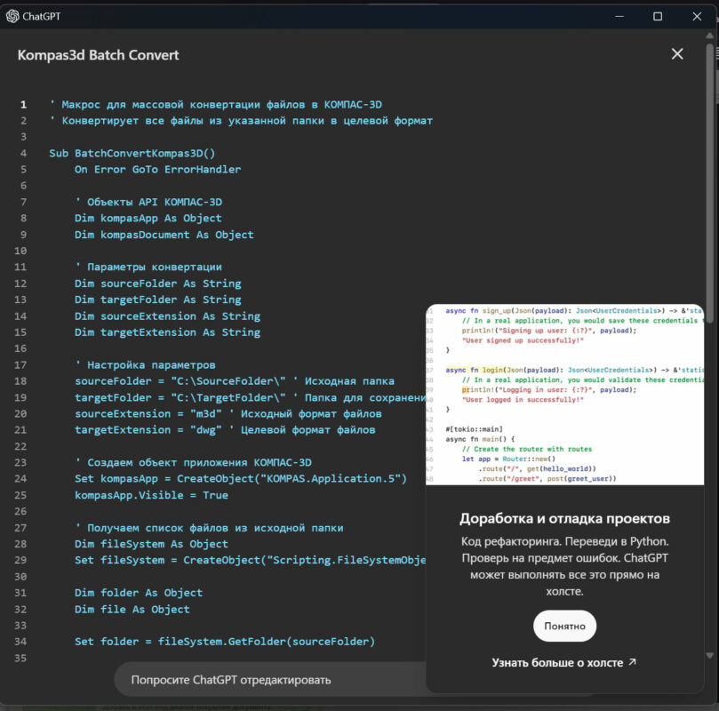Dismiss the canvas tip with the Понятно button
Screen dimensions: 719x711
[564, 626]
